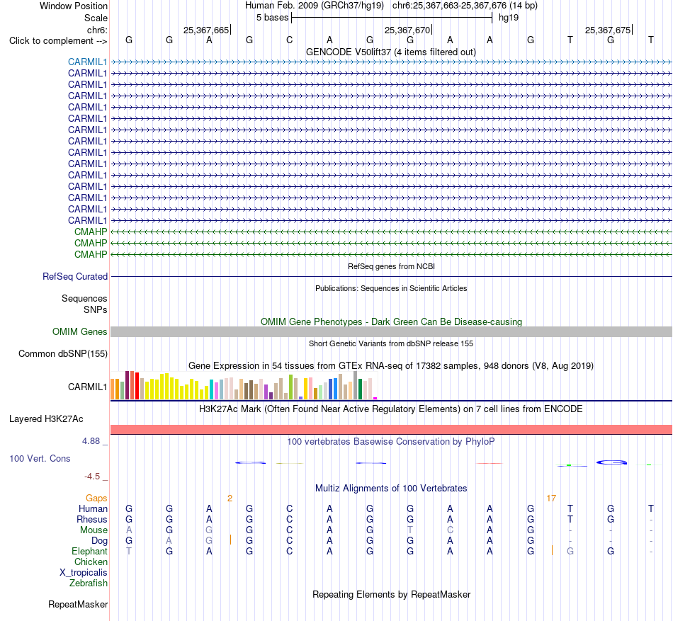Click the GENCODE V50lift37 track title
Image resolution: width=673 pixels, height=621 pixels.
point(390,52)
